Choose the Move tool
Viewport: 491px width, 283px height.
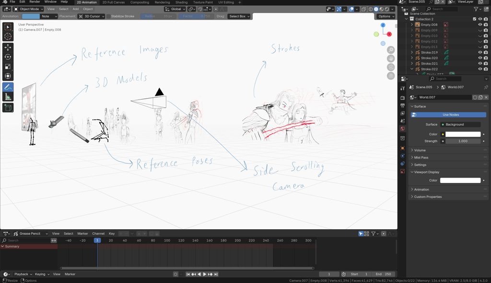[x=8, y=47]
